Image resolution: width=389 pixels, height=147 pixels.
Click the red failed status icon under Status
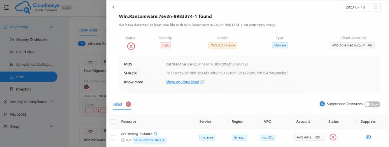pyautogui.click(x=131, y=46)
